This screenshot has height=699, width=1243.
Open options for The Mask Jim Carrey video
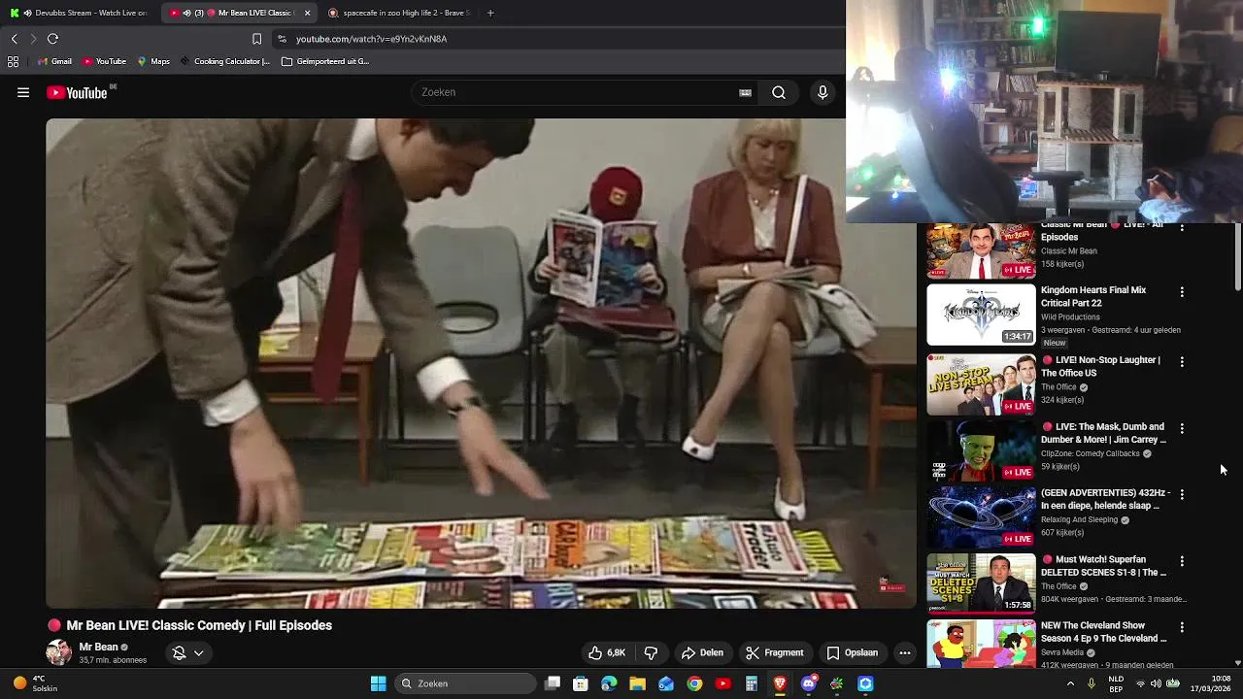coord(1182,428)
